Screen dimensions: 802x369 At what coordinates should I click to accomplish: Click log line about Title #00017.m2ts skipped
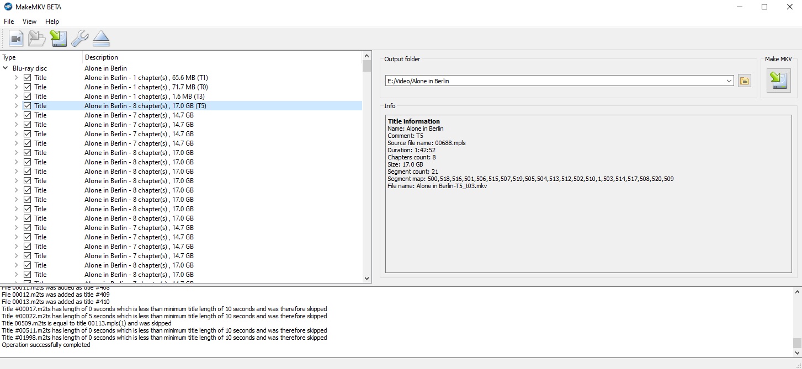164,309
